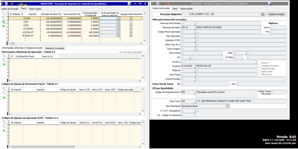Enable the Usa Sub Item Apuração checkbox
298x149 pixels.
[x=144, y=52]
